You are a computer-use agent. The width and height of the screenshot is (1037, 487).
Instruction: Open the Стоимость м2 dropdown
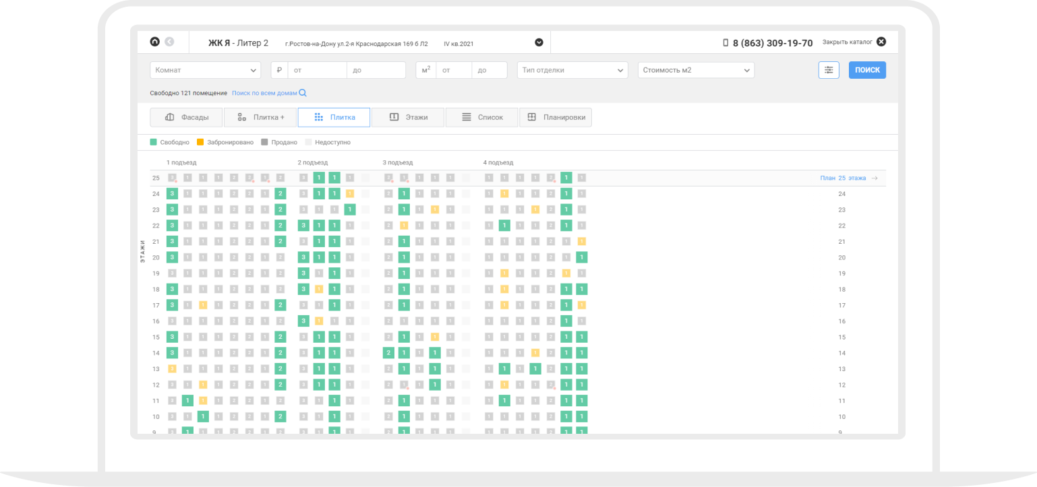696,70
